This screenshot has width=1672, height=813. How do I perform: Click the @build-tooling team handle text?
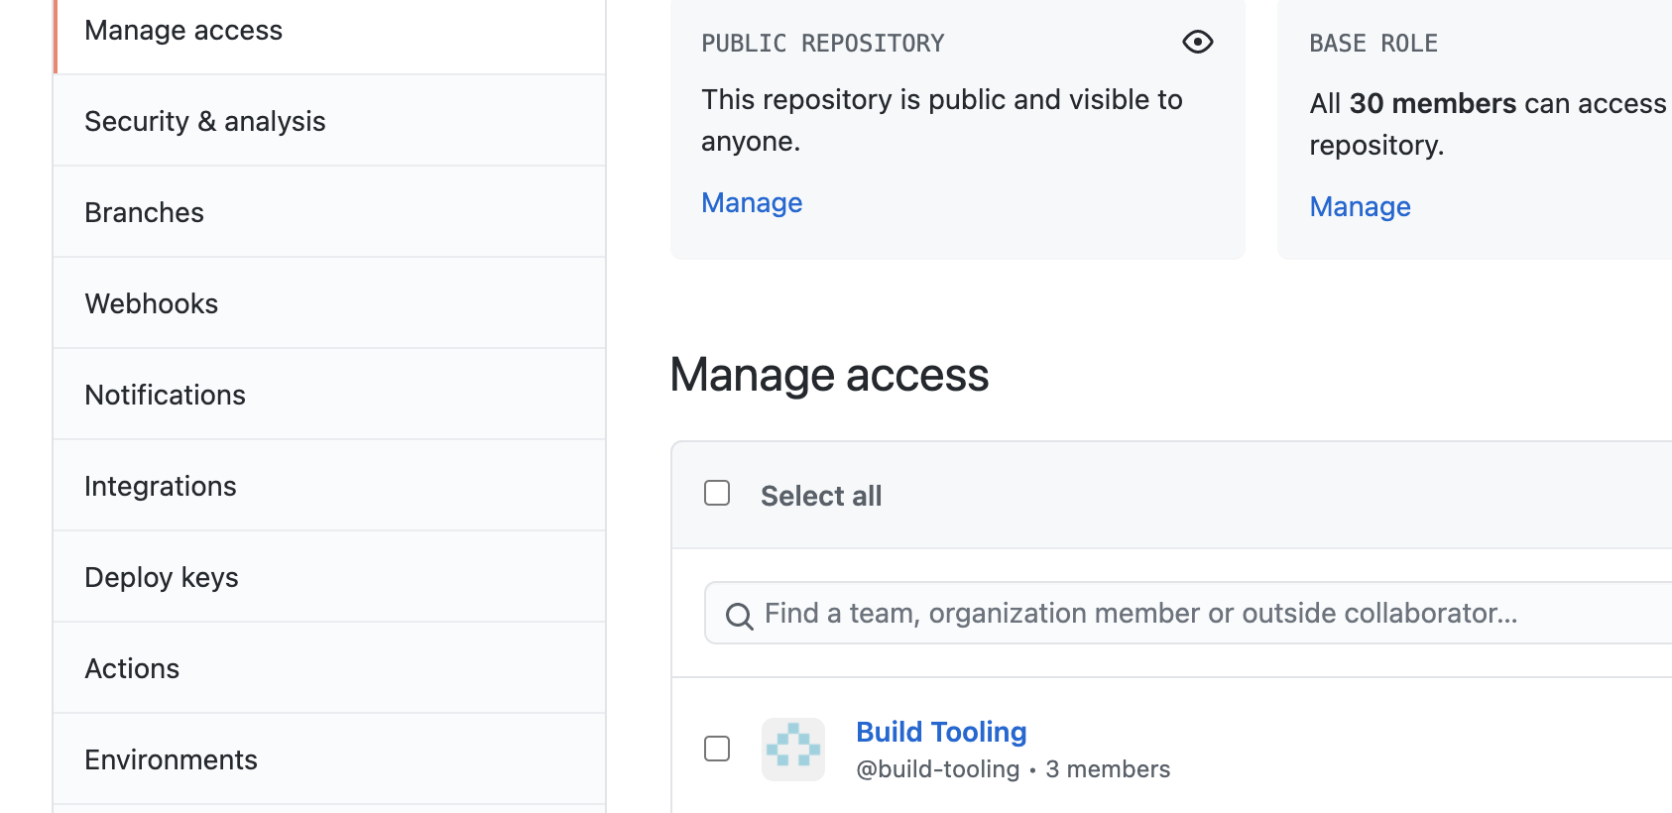[937, 769]
